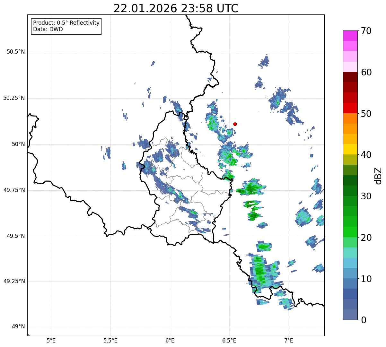Viewport: 386px width, 347px height.
Task: Click the 7°E longitude label
Action: [x=289, y=341]
